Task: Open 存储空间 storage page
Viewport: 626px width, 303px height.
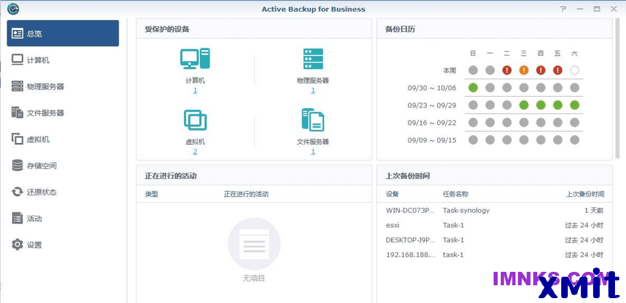Action: click(63, 166)
